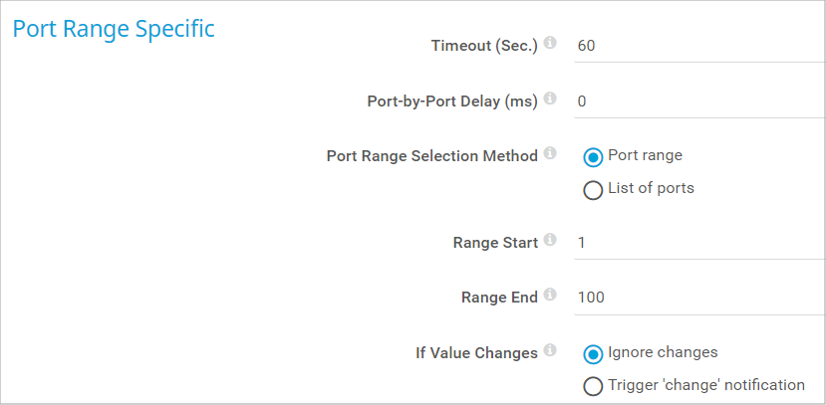This screenshot has width=826, height=405.
Task: Enable Trigger 'change' notification option
Action: click(593, 386)
